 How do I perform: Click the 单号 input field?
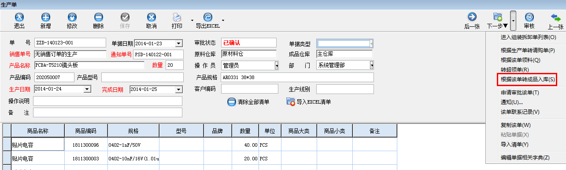[x=70, y=43]
